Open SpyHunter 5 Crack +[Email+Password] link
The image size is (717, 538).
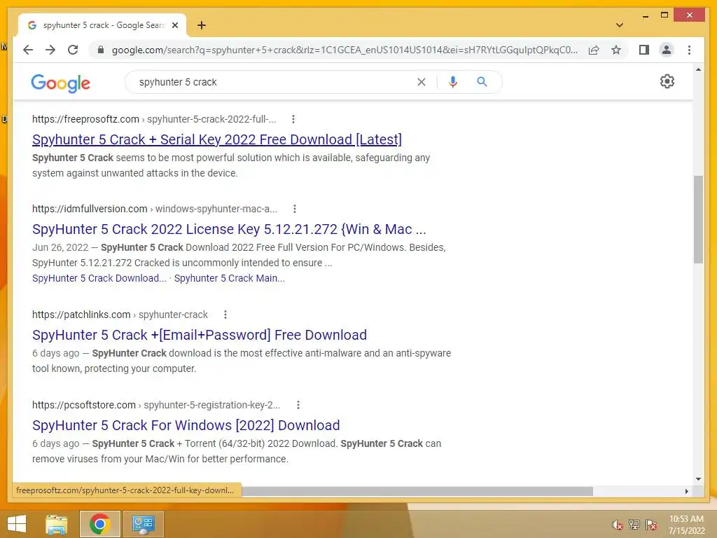pyautogui.click(x=200, y=335)
